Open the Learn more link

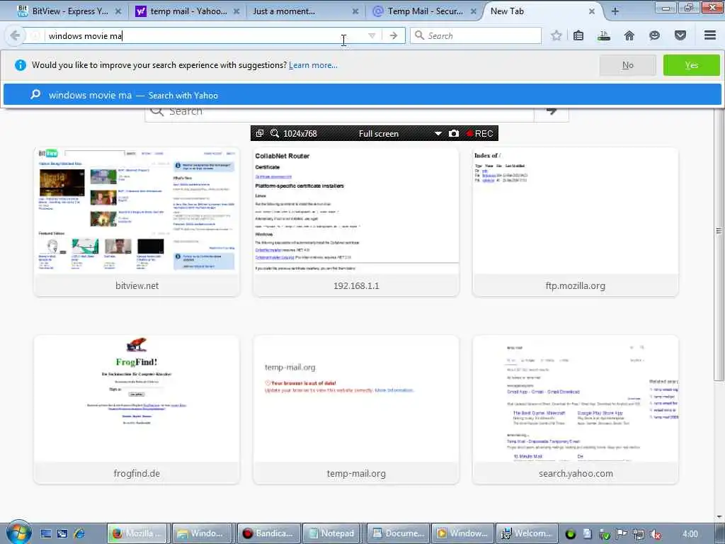click(313, 65)
